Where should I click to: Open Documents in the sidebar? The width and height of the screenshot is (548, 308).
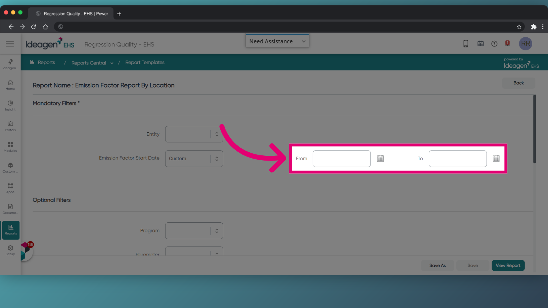click(x=10, y=209)
